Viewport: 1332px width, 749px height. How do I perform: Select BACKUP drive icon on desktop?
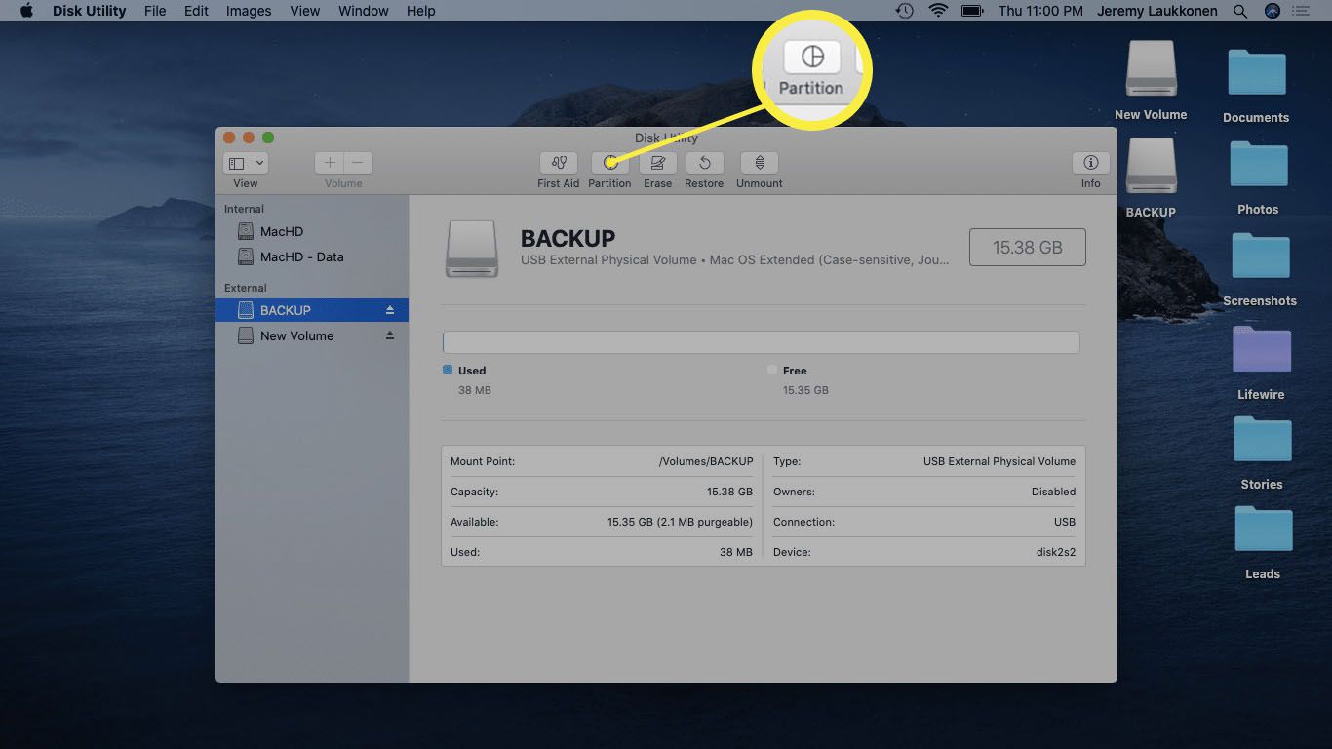[1151, 166]
